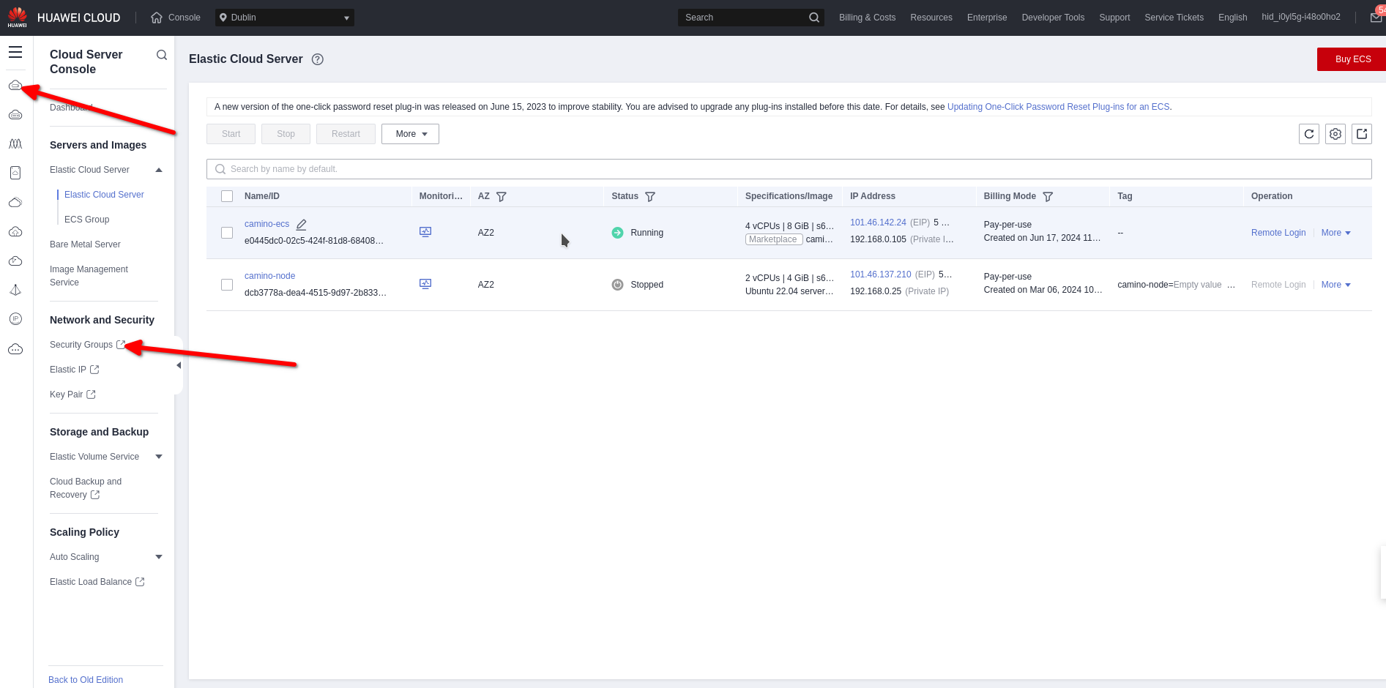Screen dimensions: 1386x688
Task: Open Billing & Costs in the top menu
Action: pos(867,18)
